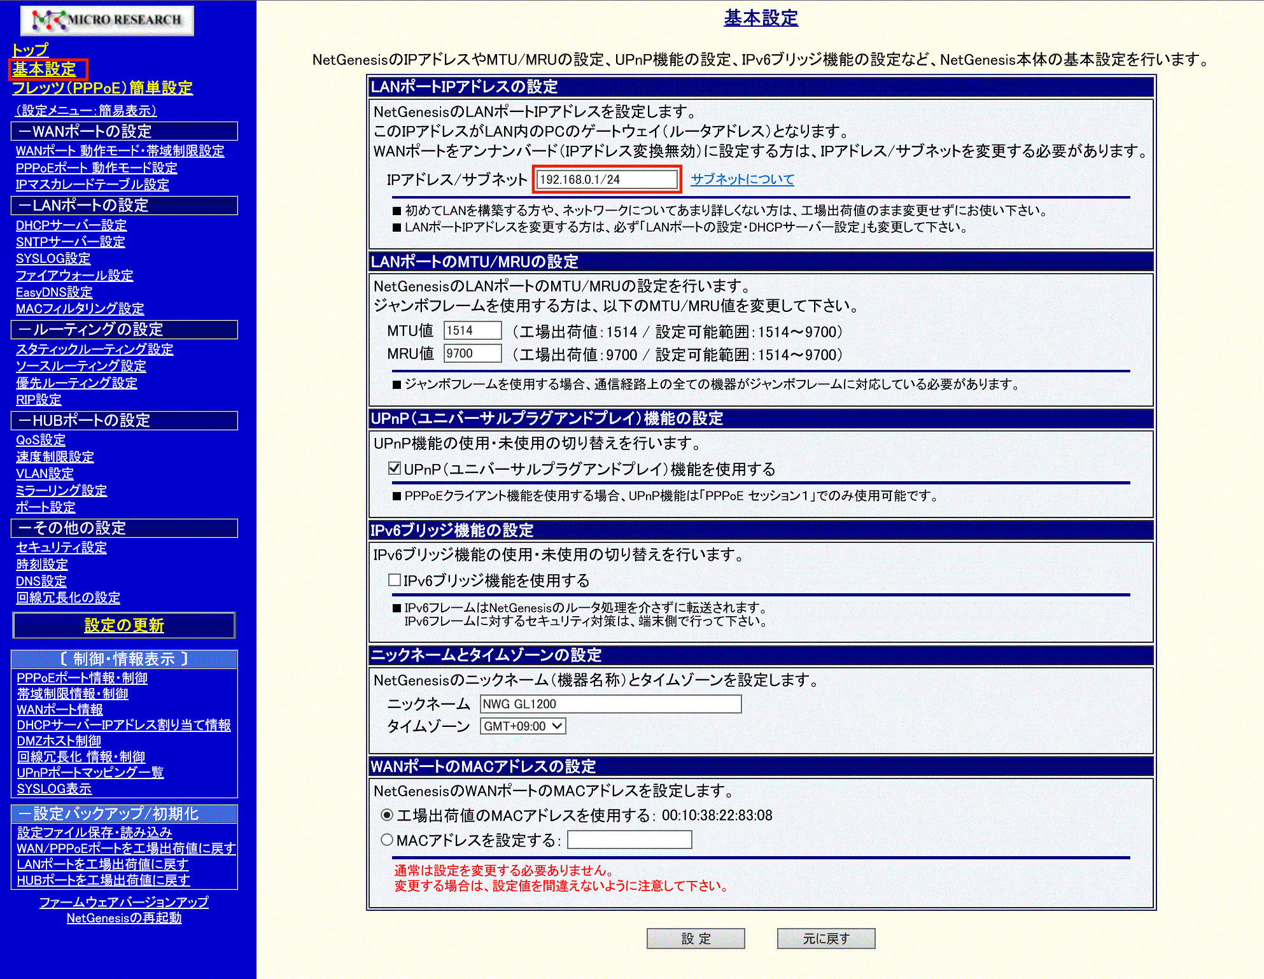Open DNS設定

tap(41, 581)
